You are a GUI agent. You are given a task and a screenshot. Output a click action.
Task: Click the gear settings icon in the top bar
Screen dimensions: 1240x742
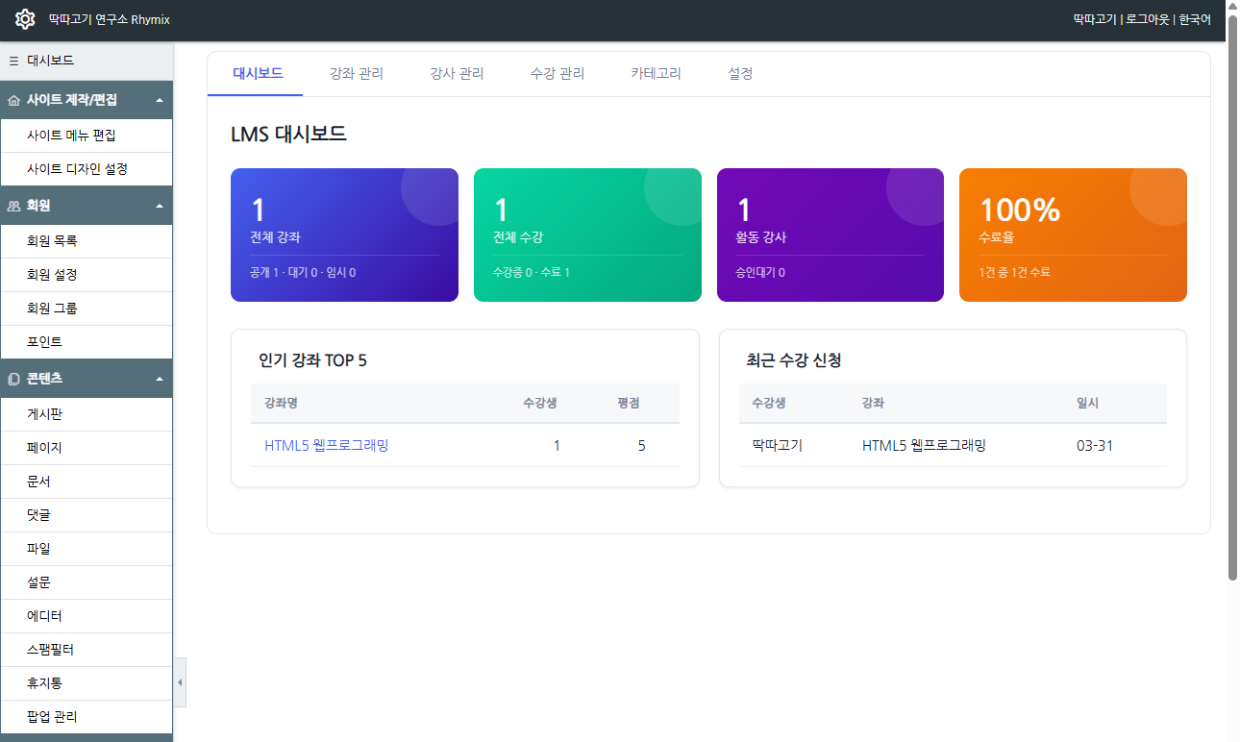26,18
